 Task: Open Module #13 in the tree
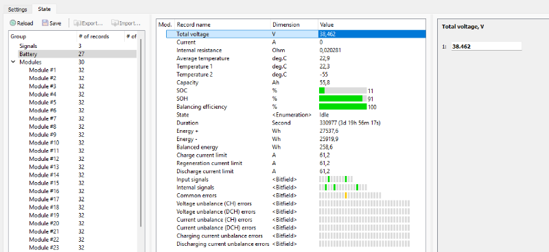click(x=44, y=166)
